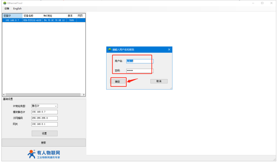
Task: Click the 网关 input field
Action: [x=45, y=124]
